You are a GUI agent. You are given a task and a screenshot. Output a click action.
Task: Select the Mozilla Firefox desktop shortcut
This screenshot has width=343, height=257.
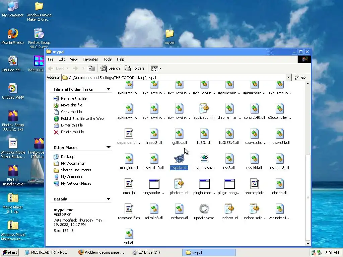point(13,36)
